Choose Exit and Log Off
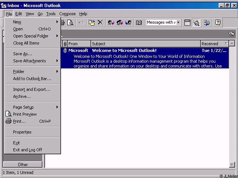238x178 pixels. (x=32, y=150)
